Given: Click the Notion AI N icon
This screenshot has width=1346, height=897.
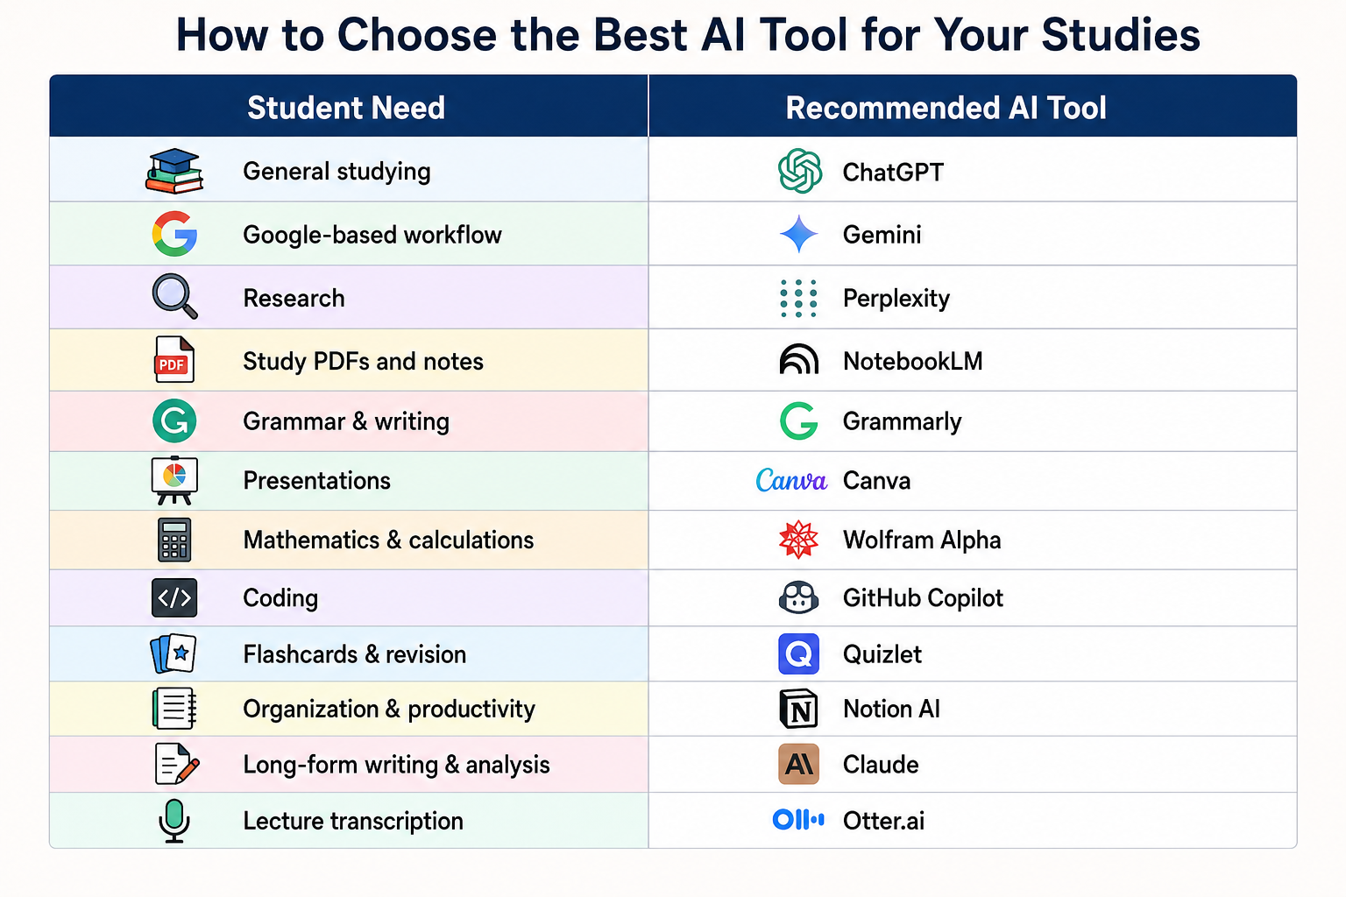Looking at the screenshot, I should click(798, 709).
